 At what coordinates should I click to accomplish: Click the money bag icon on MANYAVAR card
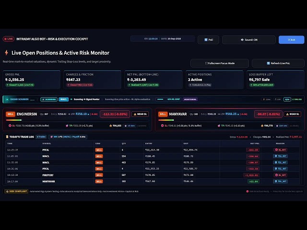tap(262, 126)
